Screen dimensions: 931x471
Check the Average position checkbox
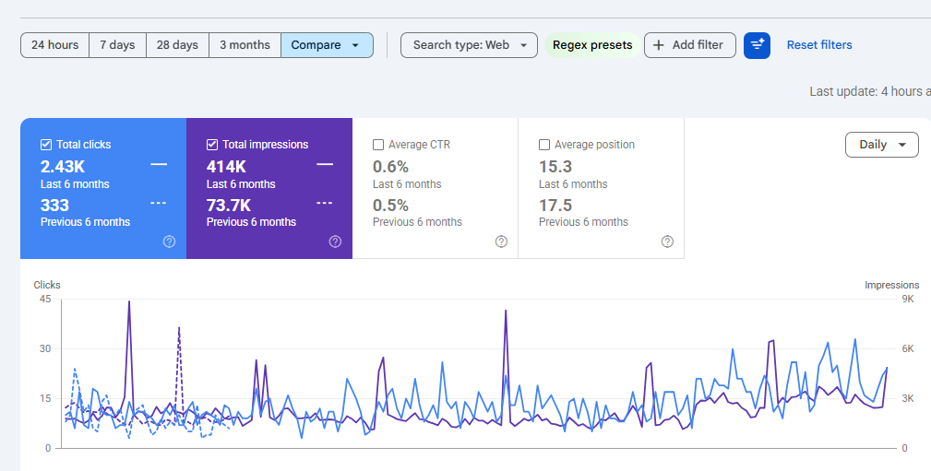pos(543,145)
